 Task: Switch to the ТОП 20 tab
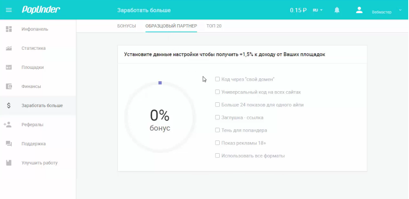click(x=214, y=26)
